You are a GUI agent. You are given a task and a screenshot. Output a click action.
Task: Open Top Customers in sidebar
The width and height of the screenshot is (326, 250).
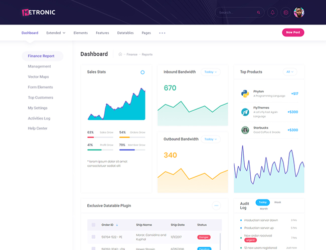click(x=41, y=97)
